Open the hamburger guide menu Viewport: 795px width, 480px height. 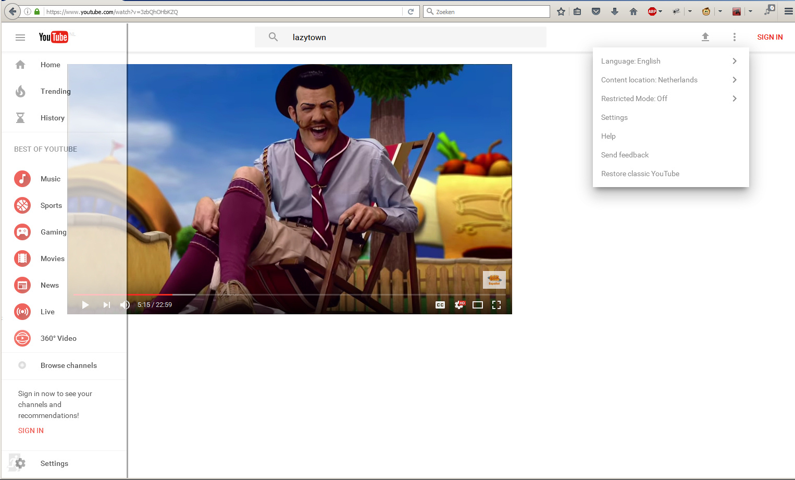[20, 37]
